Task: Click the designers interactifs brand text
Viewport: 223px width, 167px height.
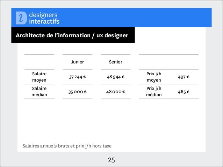Action: click(x=44, y=18)
